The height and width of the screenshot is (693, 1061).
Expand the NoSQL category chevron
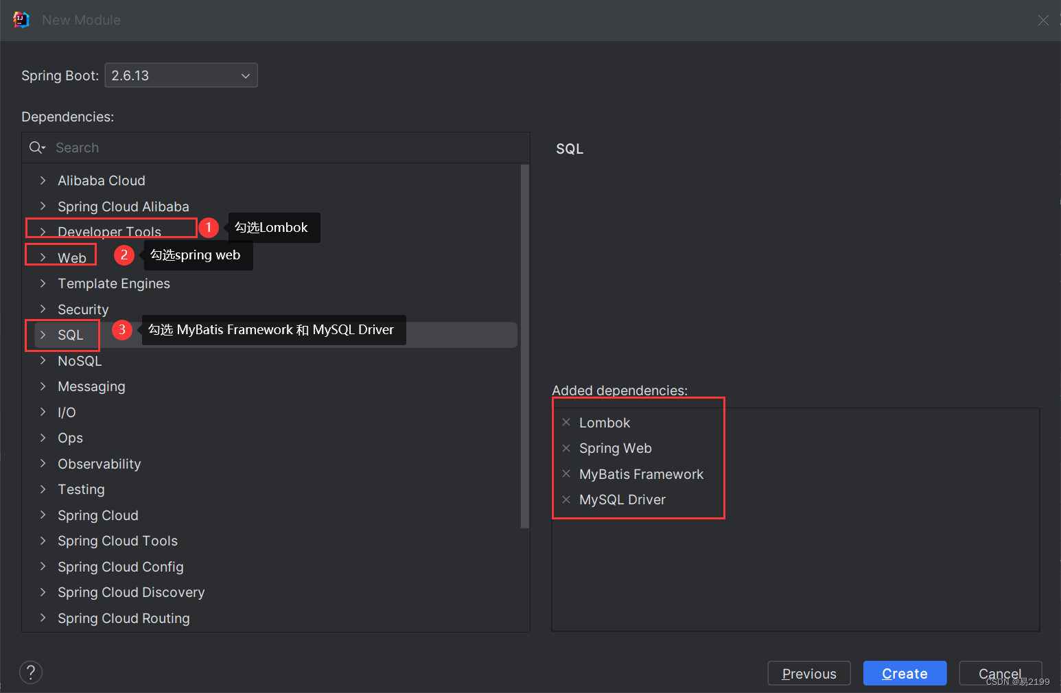tap(43, 360)
